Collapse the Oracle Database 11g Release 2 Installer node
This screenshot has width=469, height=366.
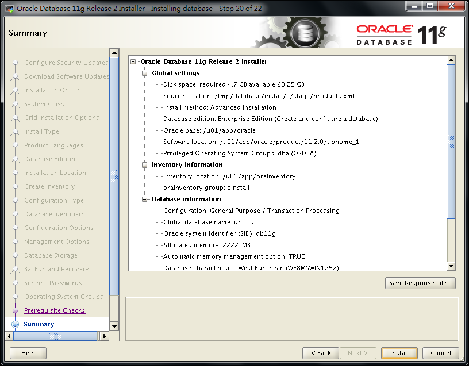click(x=133, y=61)
